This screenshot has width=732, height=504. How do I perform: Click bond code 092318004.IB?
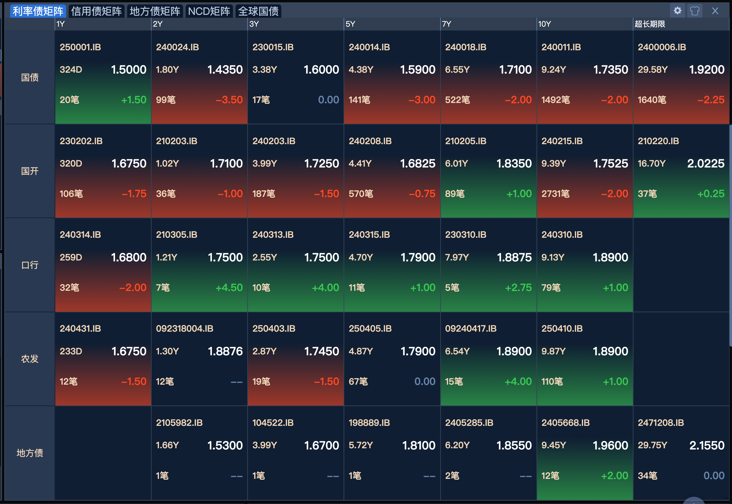184,328
